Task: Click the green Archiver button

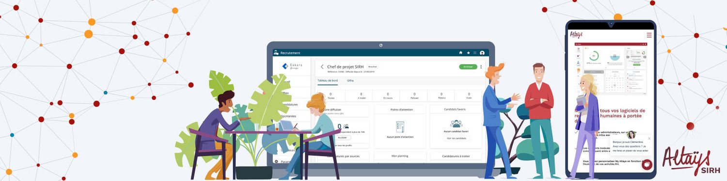Action: [468, 67]
